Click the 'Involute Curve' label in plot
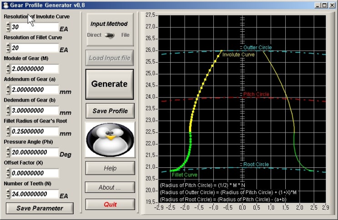Image resolution: width=338 pixels, height=220 pixels. pyautogui.click(x=238, y=54)
